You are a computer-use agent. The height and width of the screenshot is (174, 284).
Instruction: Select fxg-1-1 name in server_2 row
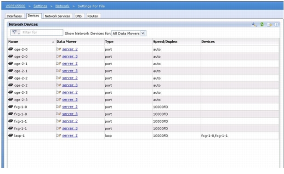pos(21,121)
